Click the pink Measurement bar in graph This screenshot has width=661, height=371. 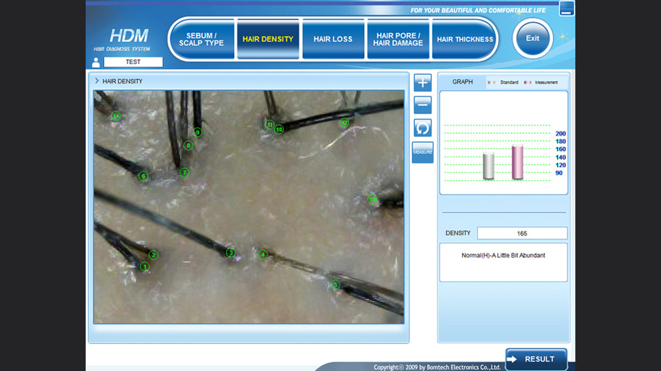[517, 163]
